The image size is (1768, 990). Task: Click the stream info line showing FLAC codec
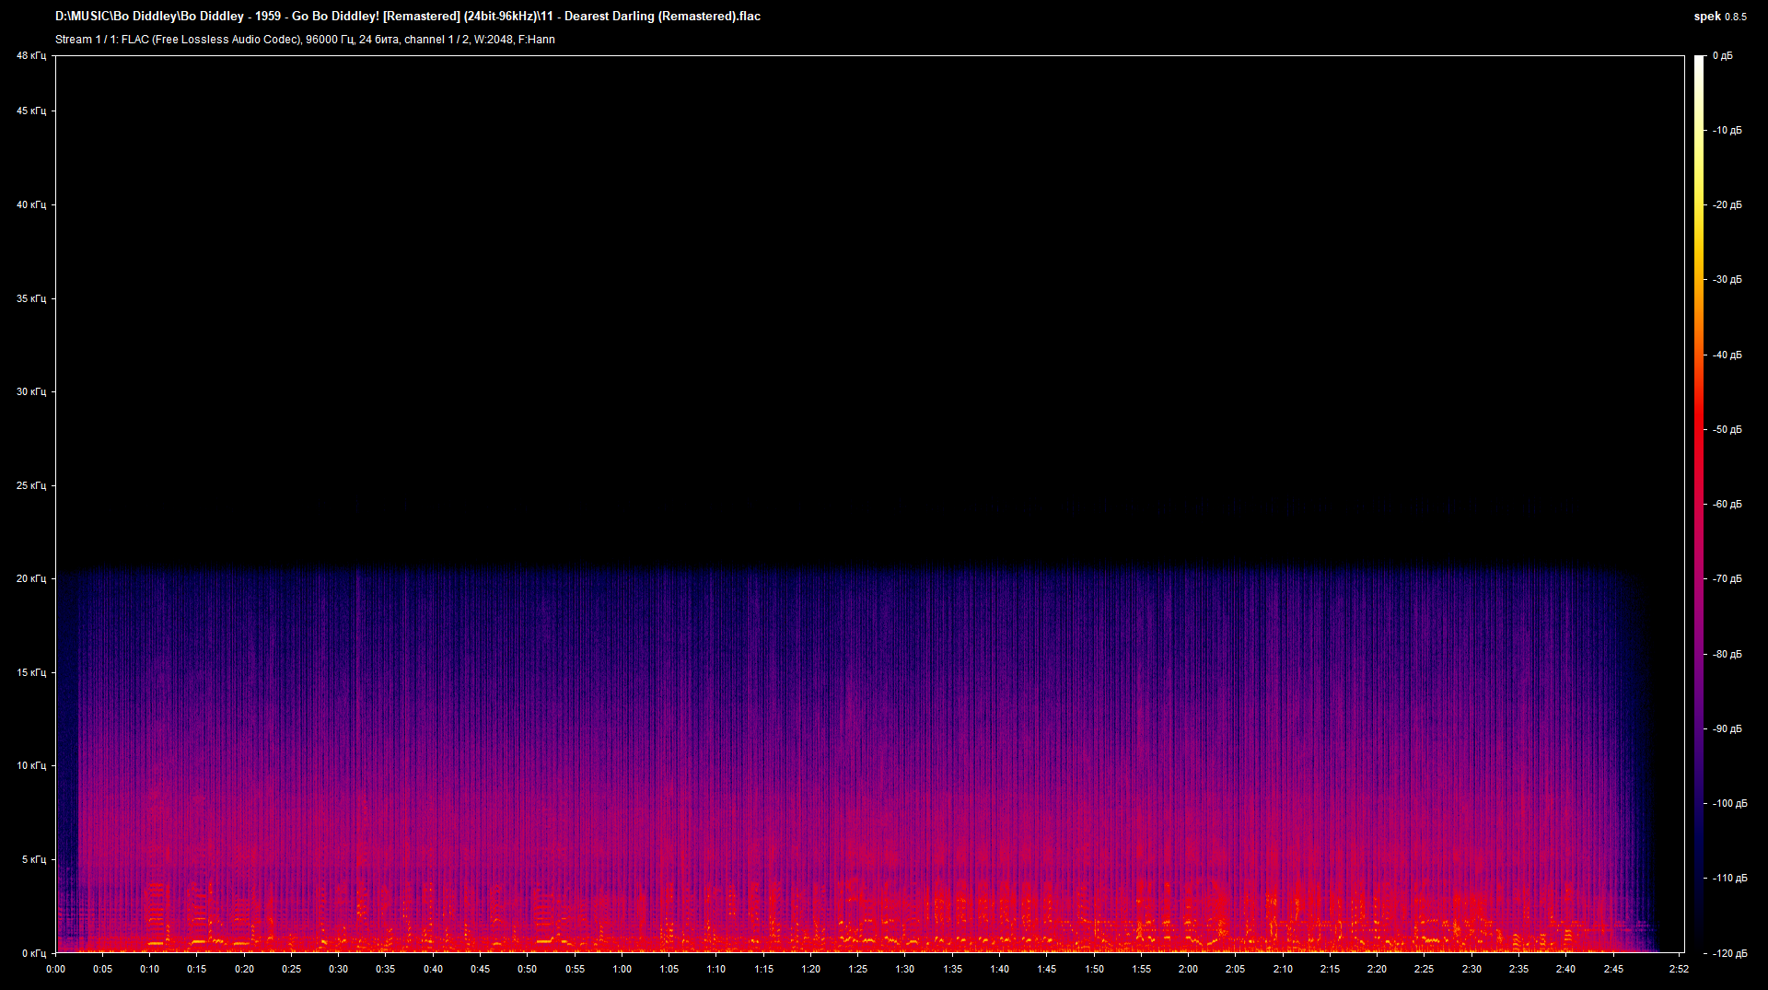(x=305, y=40)
